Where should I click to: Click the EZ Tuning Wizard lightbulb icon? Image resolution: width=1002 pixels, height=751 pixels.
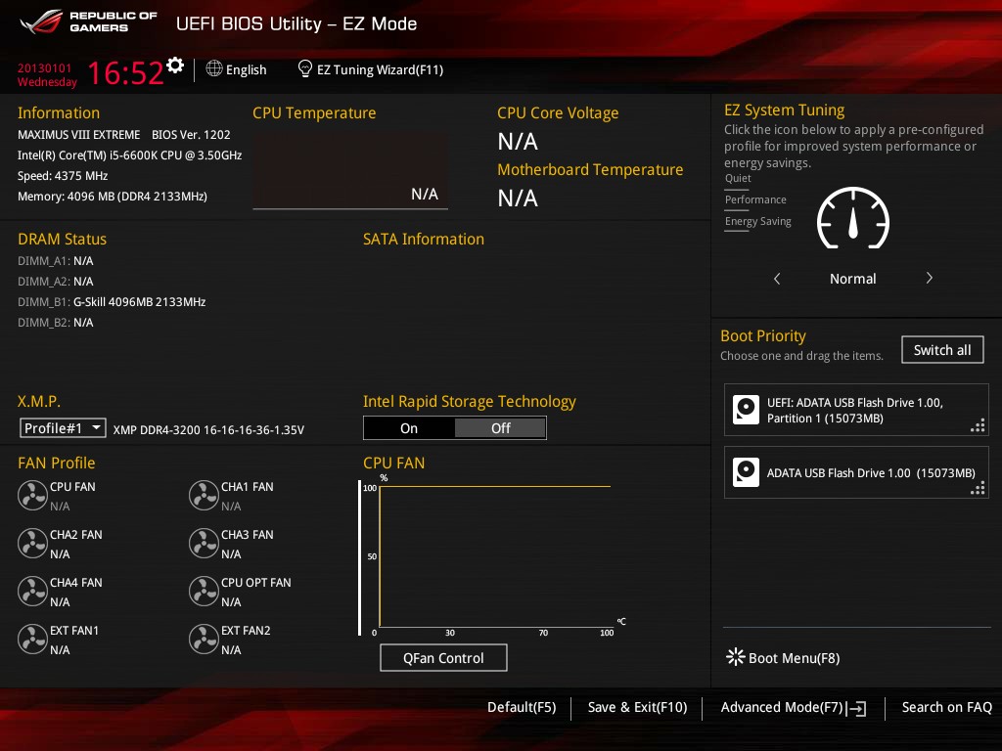pyautogui.click(x=305, y=68)
